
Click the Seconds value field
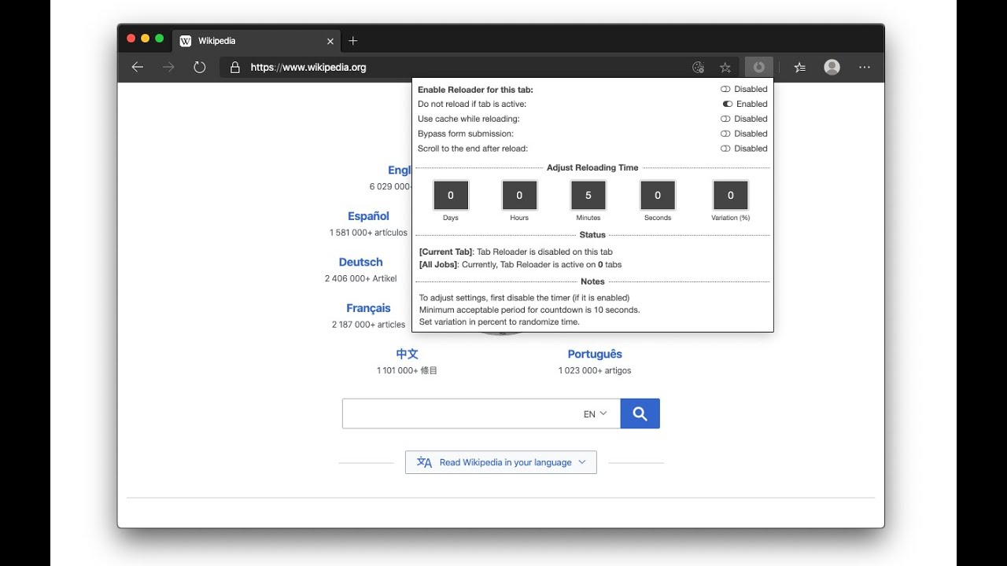tap(658, 195)
